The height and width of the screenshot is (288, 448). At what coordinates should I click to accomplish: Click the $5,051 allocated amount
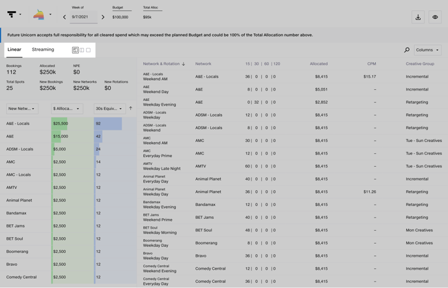coord(321,89)
